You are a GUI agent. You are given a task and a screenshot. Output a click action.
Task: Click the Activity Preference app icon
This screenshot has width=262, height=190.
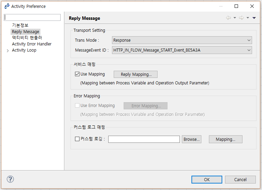7,6
